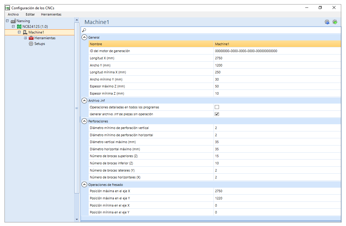Click the panel splitter grip handle
Viewport: 346px width, 226px height.
tap(80, 120)
